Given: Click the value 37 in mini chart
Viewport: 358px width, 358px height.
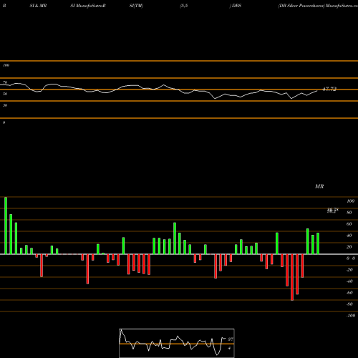Looking at the screenshot, I should coord(231,339).
